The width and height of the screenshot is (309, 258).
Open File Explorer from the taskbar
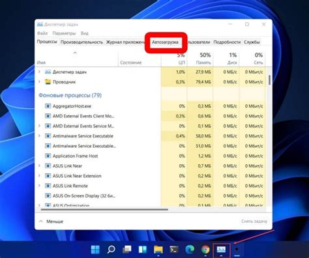point(158,250)
